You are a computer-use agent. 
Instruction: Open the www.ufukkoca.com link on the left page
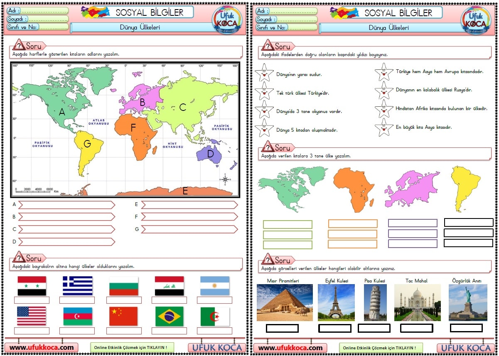coord(42,348)
